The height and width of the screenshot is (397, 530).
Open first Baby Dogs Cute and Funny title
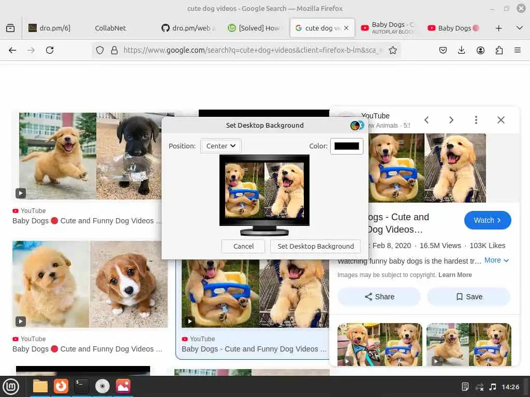pyautogui.click(x=87, y=221)
